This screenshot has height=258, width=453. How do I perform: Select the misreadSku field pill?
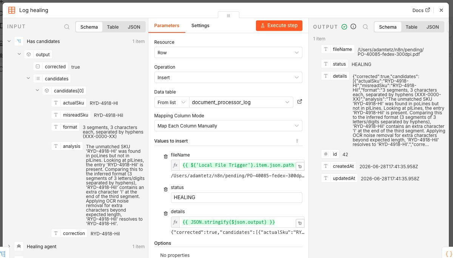(71, 115)
